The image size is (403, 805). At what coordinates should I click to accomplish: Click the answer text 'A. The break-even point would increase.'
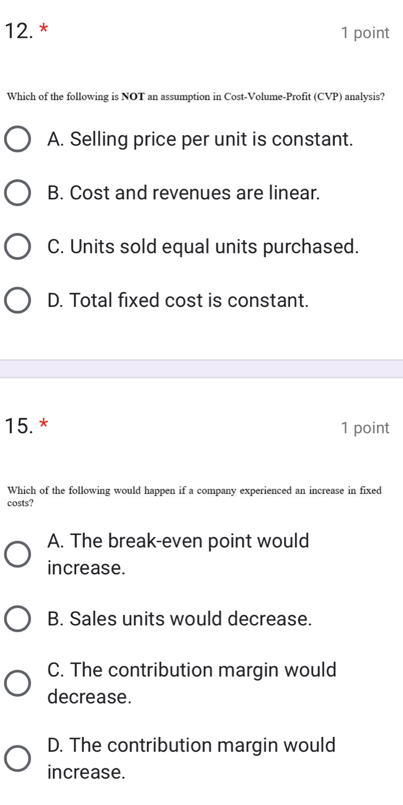[179, 554]
